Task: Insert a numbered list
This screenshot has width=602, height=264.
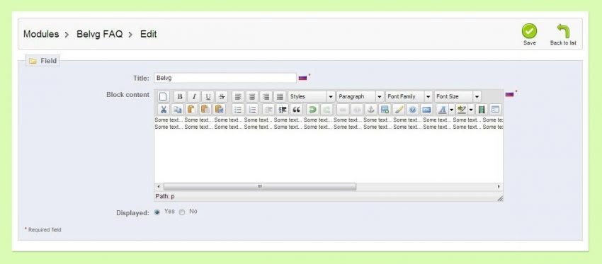Action: pyautogui.click(x=252, y=110)
